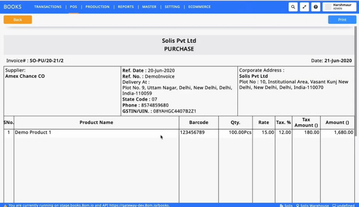Click the SNo. column header

tap(9, 122)
